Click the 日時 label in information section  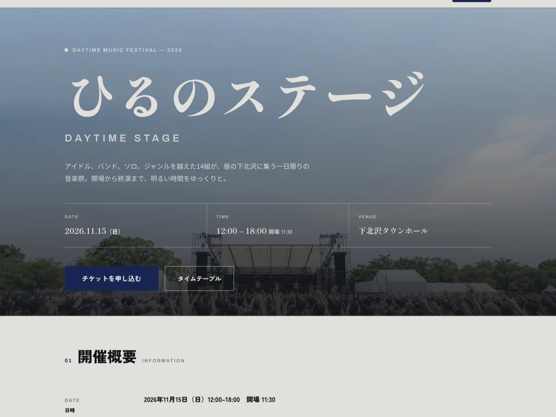pyautogui.click(x=69, y=411)
